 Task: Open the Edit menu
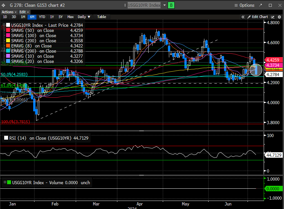point(23,12)
